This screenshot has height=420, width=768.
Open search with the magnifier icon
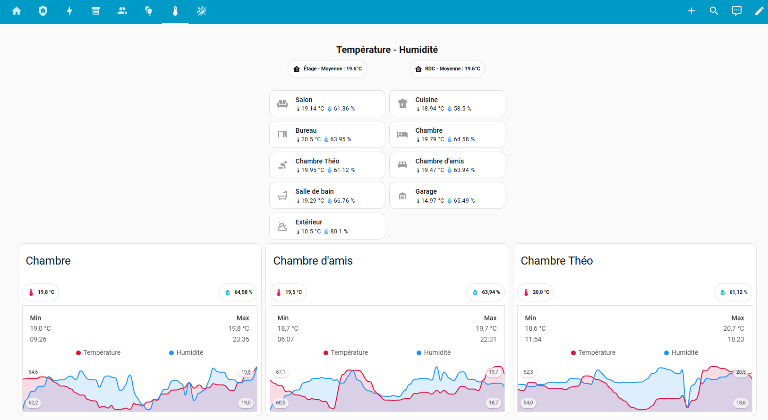714,11
